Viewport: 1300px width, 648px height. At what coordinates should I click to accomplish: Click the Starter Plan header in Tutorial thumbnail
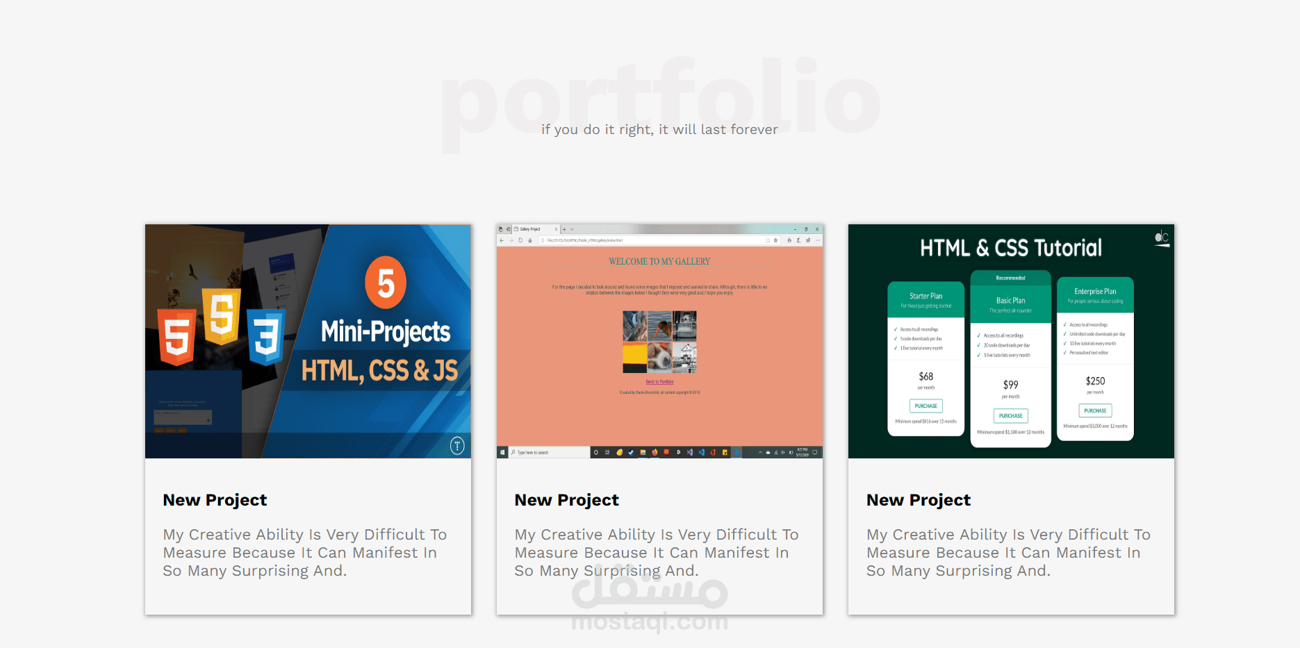click(925, 299)
